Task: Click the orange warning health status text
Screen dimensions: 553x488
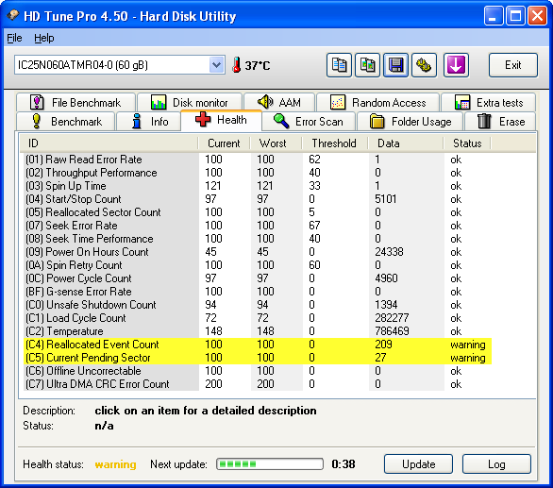Action: [x=115, y=464]
